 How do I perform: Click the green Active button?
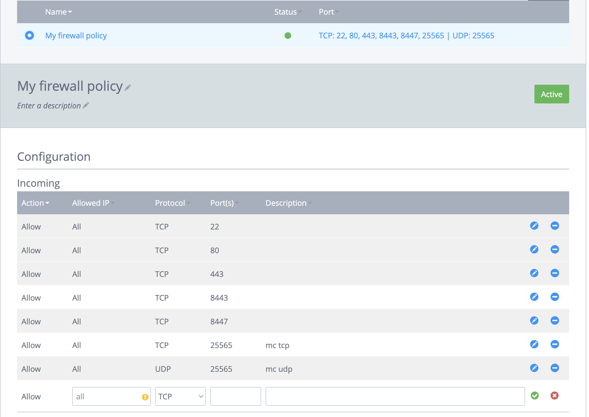552,94
